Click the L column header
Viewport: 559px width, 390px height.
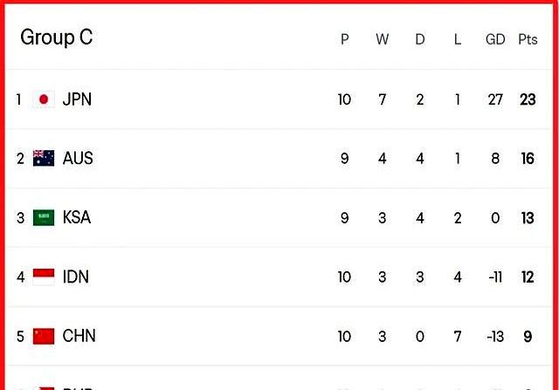click(458, 39)
